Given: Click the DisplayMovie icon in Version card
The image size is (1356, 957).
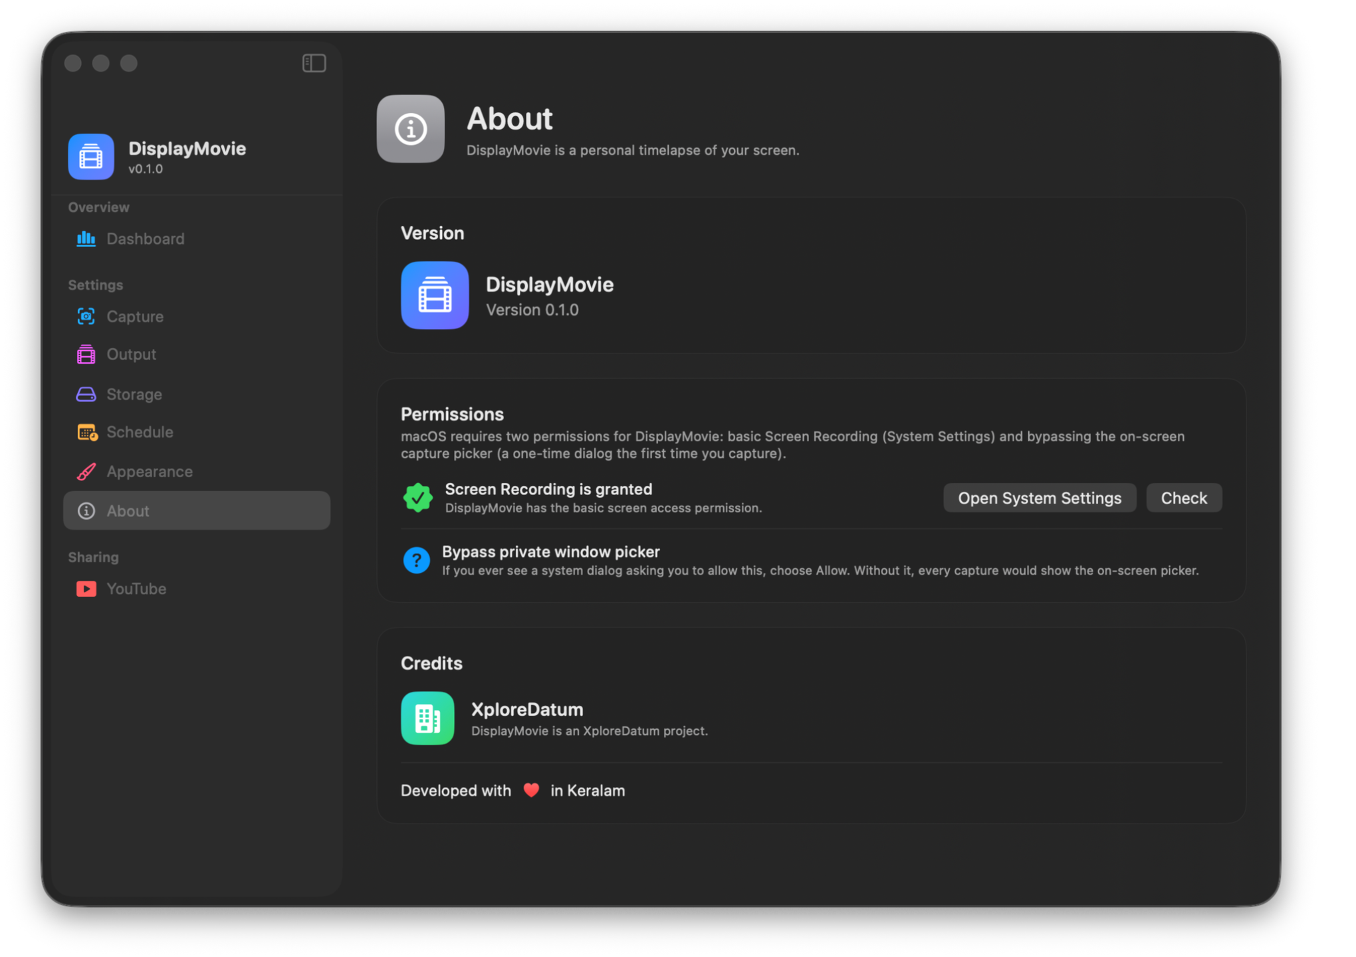Looking at the screenshot, I should point(435,295).
